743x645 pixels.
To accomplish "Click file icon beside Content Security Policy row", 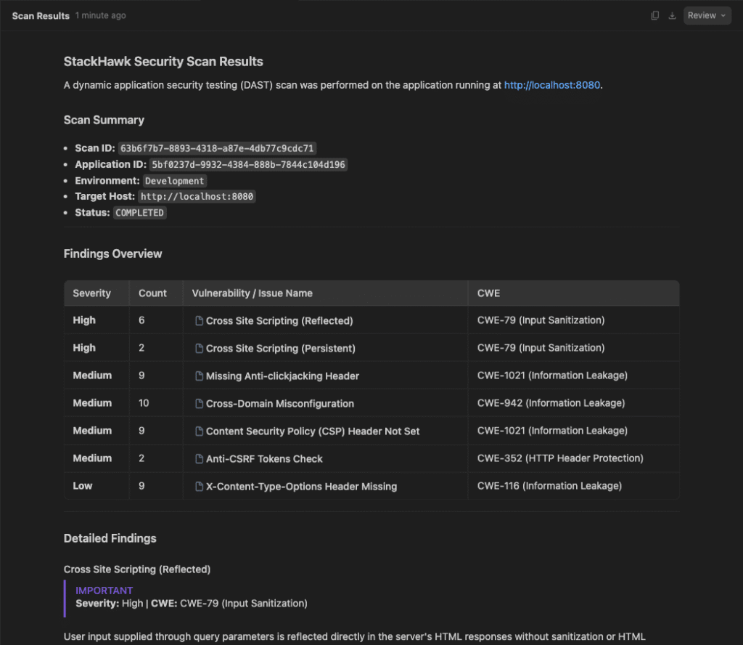I will point(200,431).
